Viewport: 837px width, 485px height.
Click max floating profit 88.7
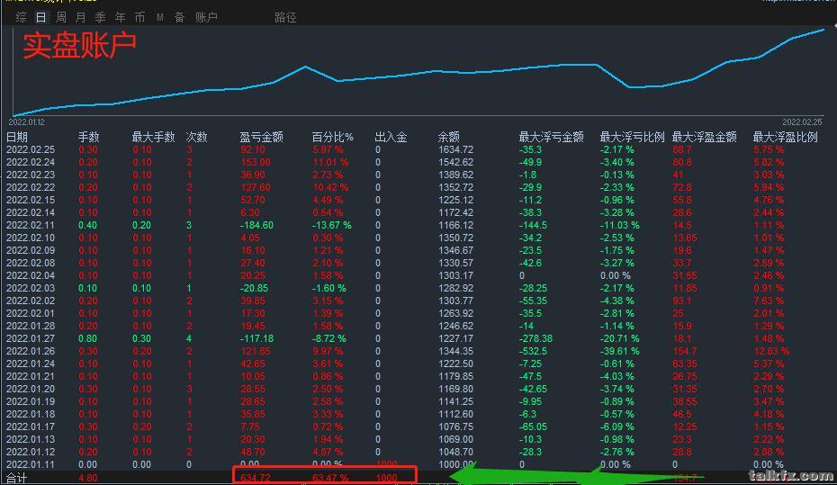pyautogui.click(x=681, y=149)
